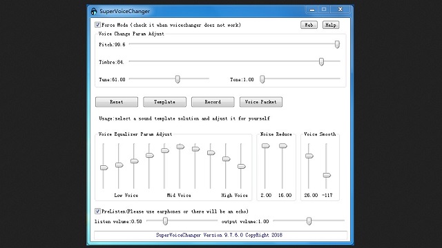Open the Template button

164,102
